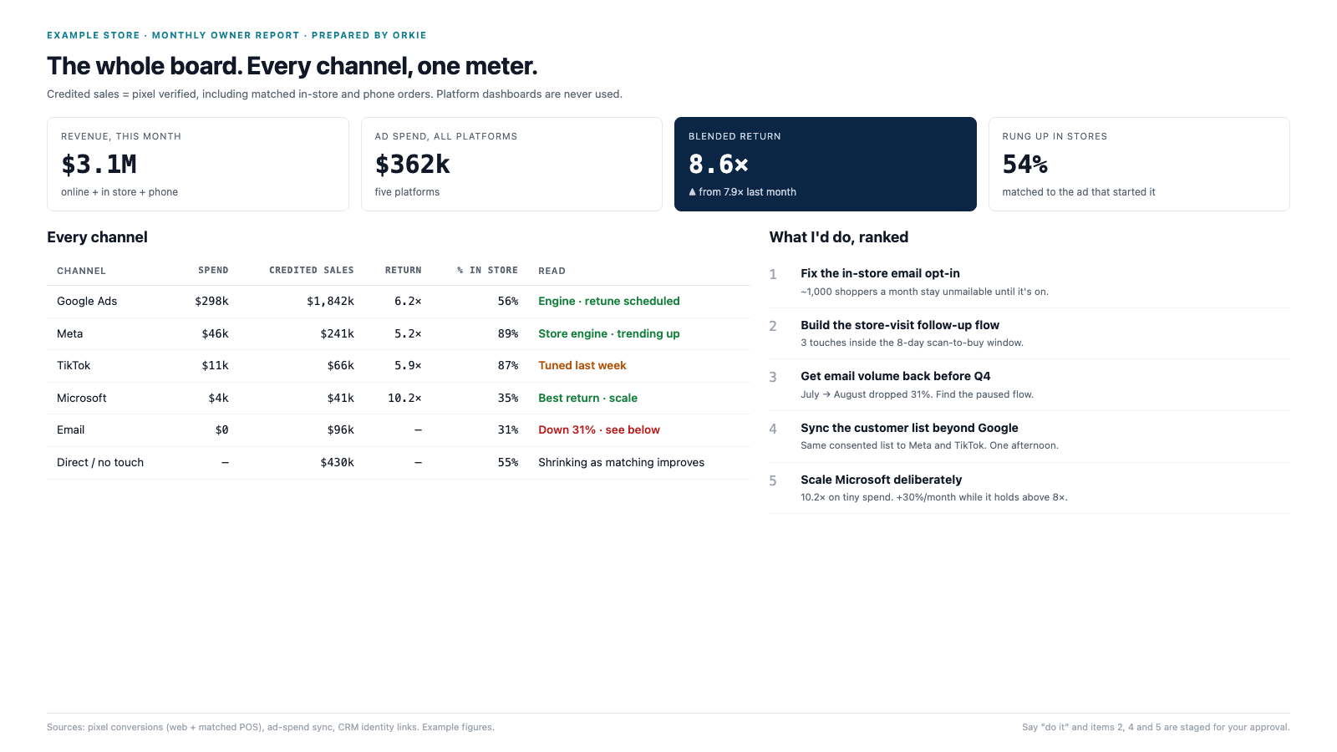Click the Credited Sales column header
The width and height of the screenshot is (1337, 752).
point(311,271)
